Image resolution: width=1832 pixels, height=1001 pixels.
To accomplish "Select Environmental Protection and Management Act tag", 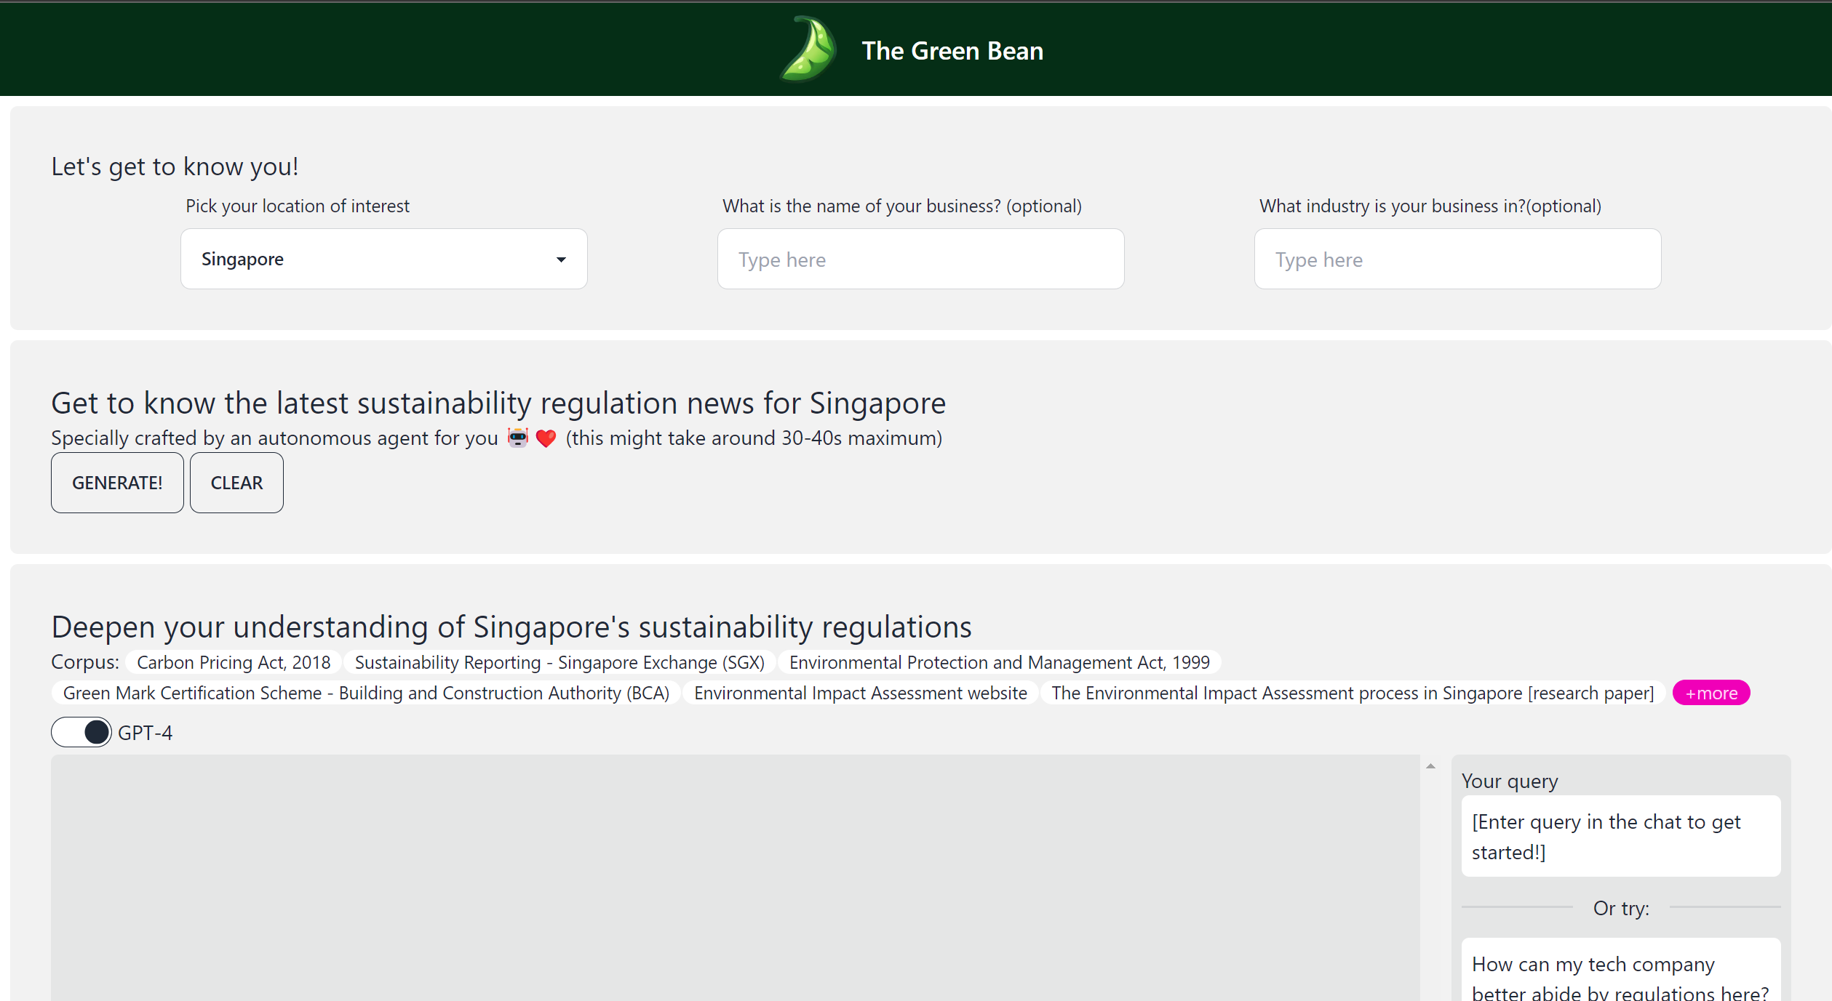I will 999,662.
